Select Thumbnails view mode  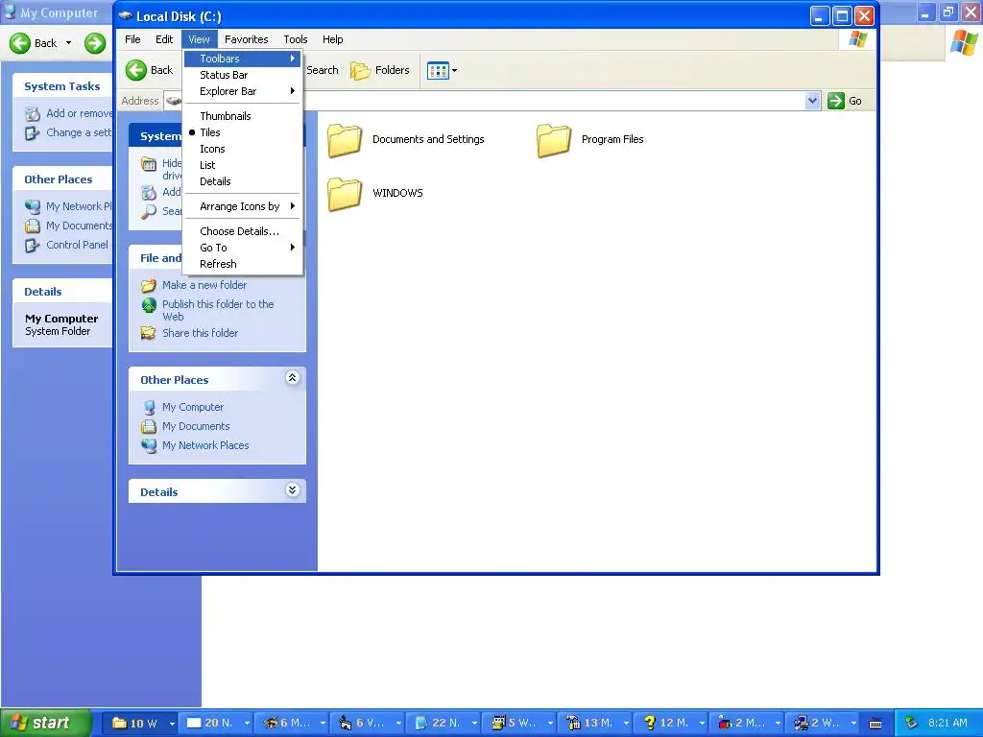point(243,116)
